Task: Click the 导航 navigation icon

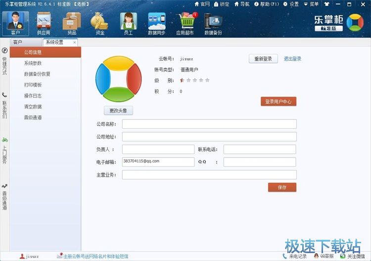Action: click(x=241, y=4)
